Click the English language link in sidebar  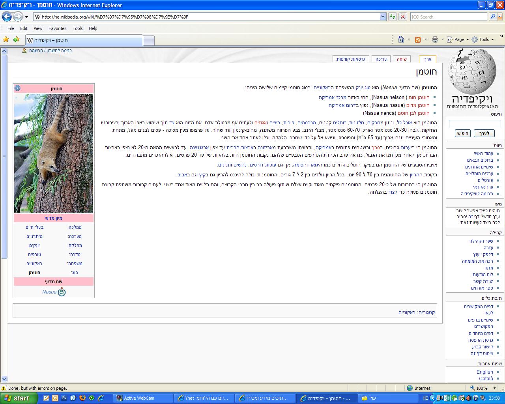pos(484,372)
